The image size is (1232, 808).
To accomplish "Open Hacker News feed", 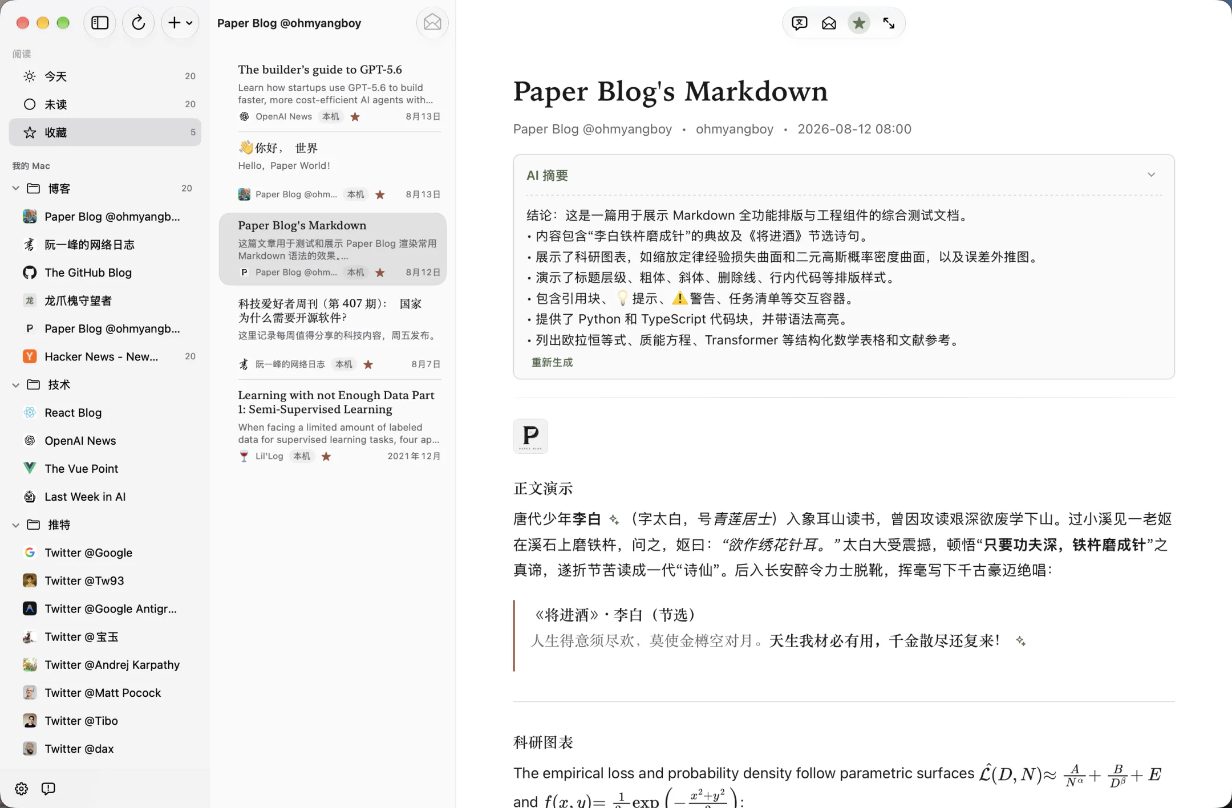I will point(105,356).
